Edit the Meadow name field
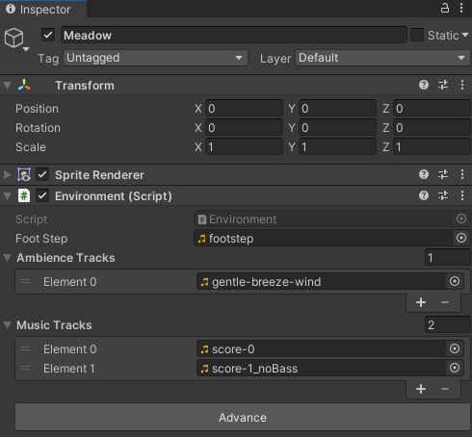This screenshot has width=472, height=437. tap(234, 35)
